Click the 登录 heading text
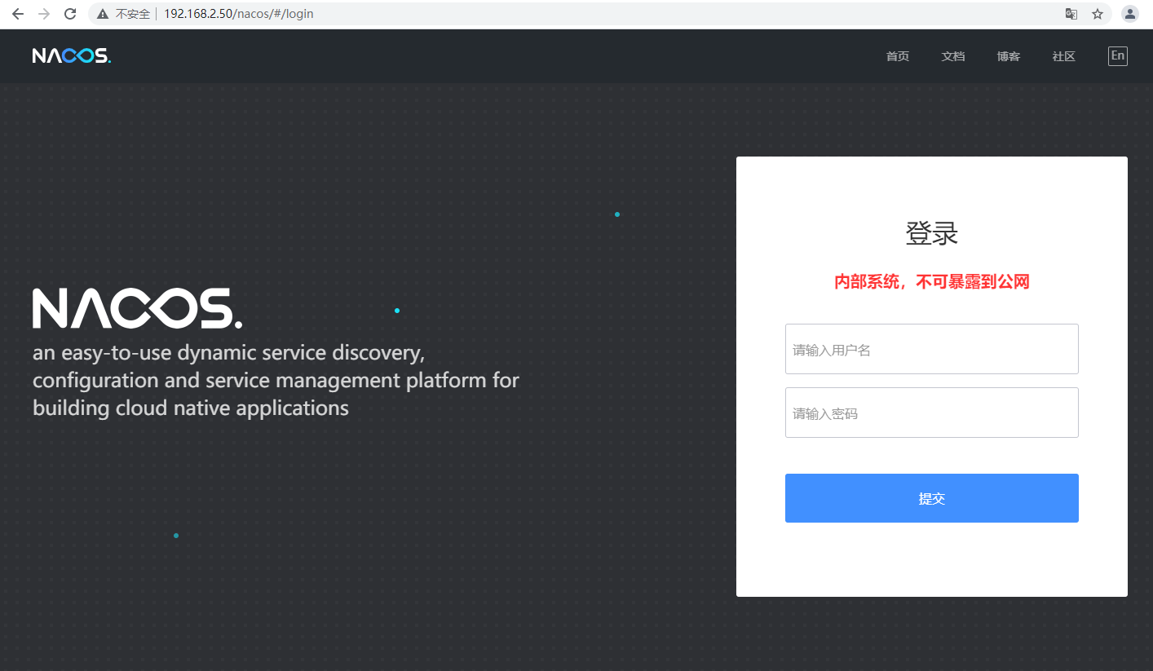The height and width of the screenshot is (671, 1153). coord(932,234)
